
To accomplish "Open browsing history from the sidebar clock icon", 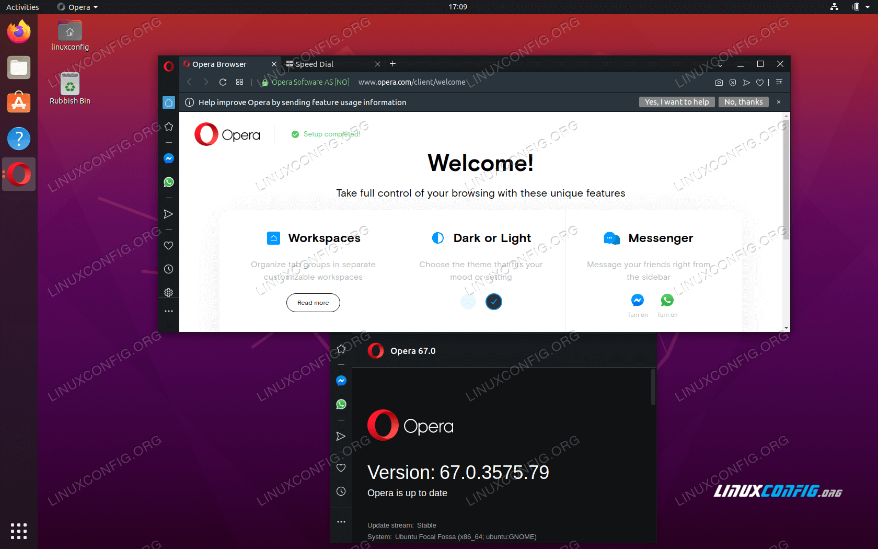I will (x=168, y=269).
